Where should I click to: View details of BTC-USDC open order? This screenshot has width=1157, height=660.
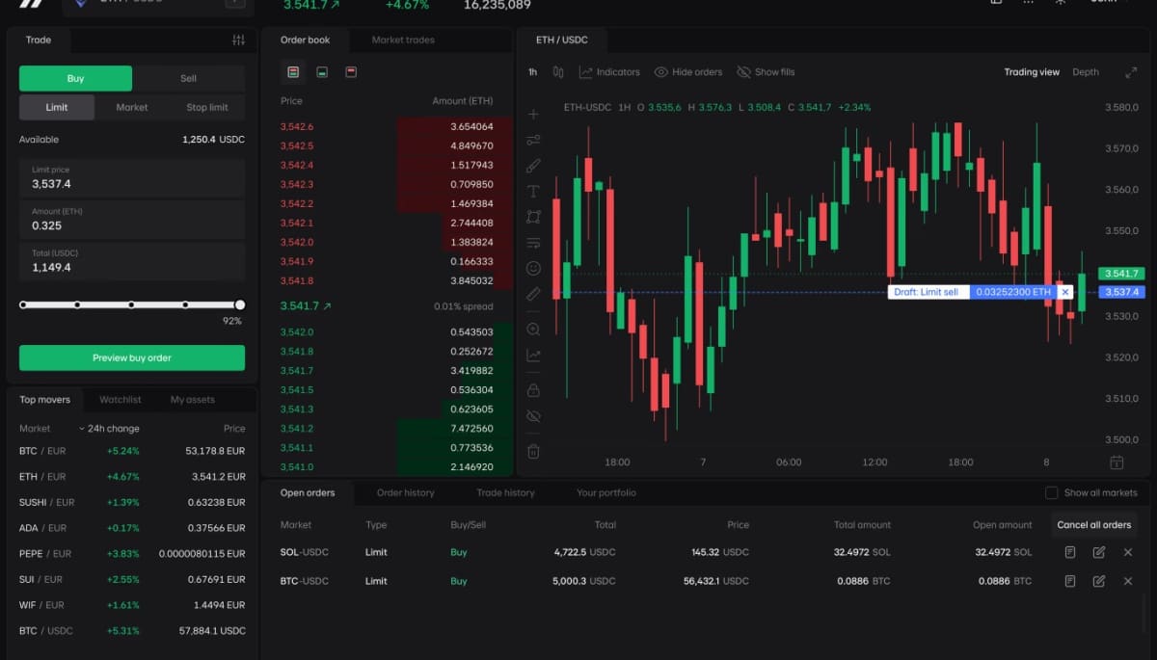(x=1069, y=581)
